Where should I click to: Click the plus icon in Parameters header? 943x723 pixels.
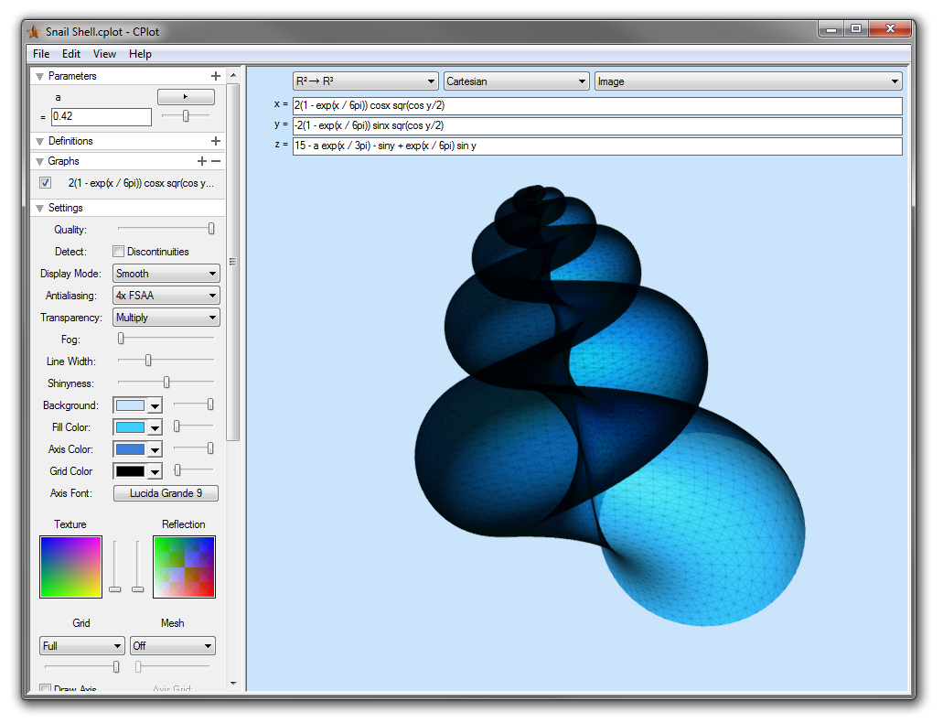(216, 76)
